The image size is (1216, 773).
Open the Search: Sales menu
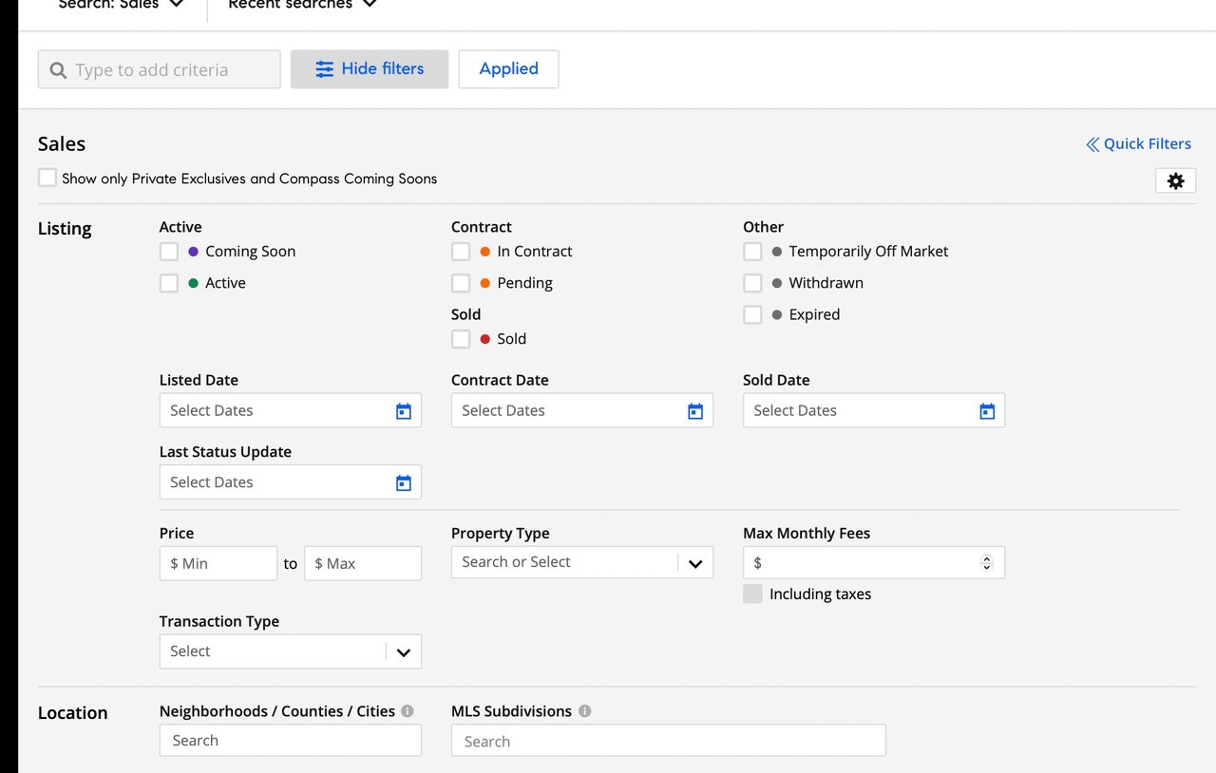[x=121, y=5]
